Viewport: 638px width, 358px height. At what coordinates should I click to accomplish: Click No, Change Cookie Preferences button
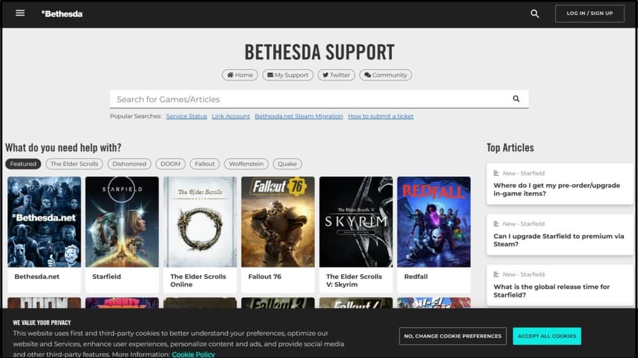coord(452,336)
